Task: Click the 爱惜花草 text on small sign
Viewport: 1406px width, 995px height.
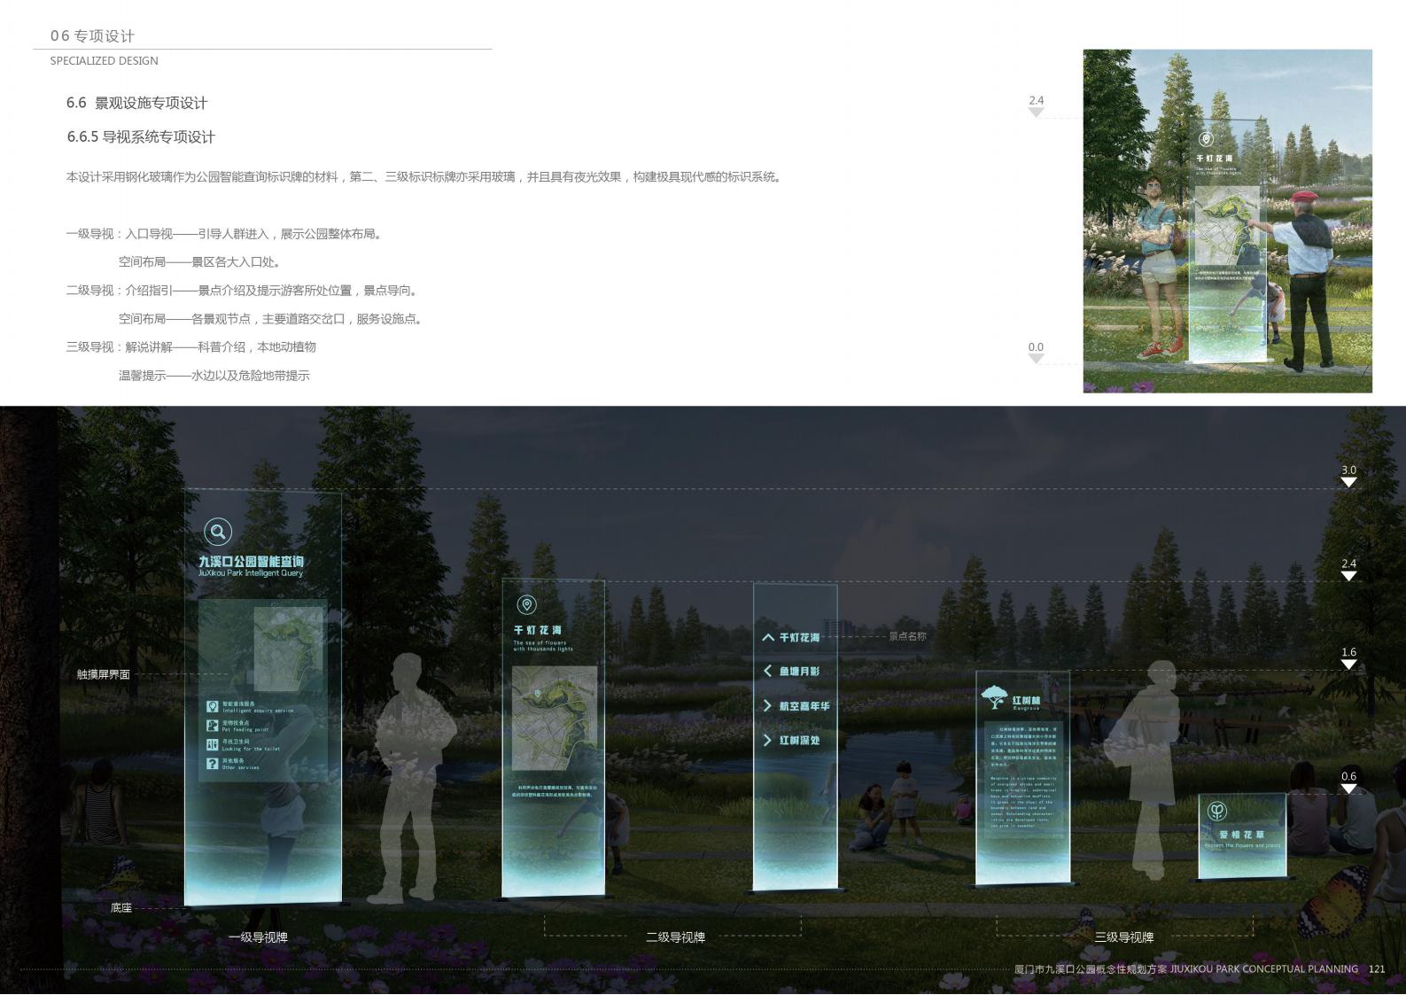Action: coord(1241,835)
